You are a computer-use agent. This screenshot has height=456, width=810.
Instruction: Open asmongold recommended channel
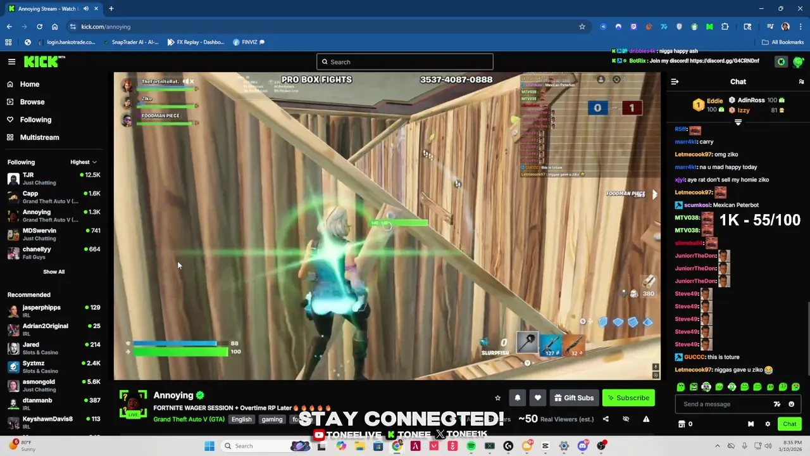point(54,385)
